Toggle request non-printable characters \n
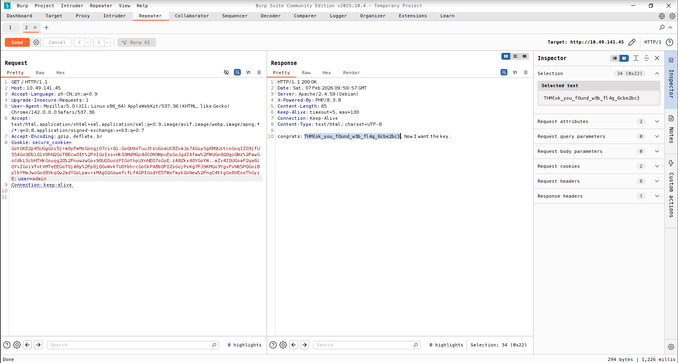The height and width of the screenshot is (363, 678). [x=248, y=73]
